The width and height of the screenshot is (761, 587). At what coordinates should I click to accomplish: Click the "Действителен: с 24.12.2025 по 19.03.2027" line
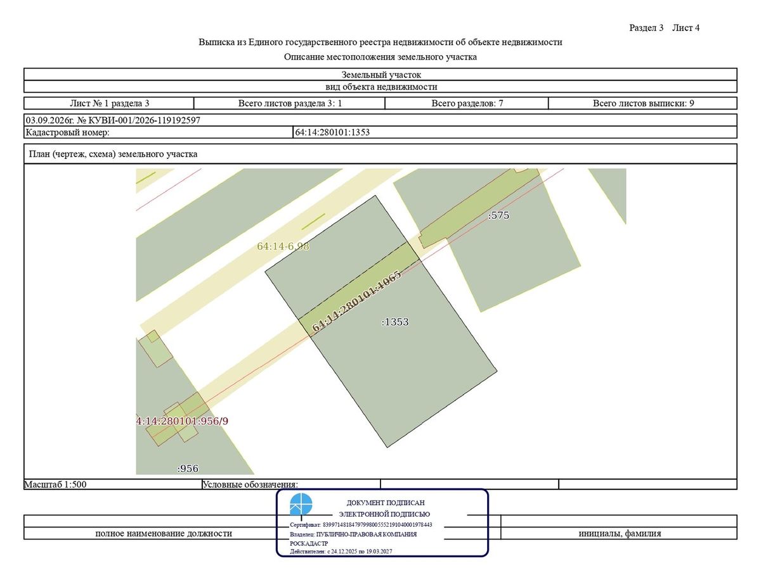click(x=341, y=552)
